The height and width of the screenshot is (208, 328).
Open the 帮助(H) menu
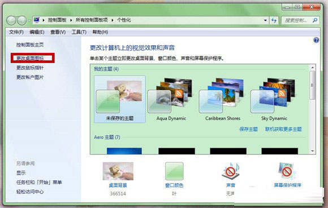[100, 32]
